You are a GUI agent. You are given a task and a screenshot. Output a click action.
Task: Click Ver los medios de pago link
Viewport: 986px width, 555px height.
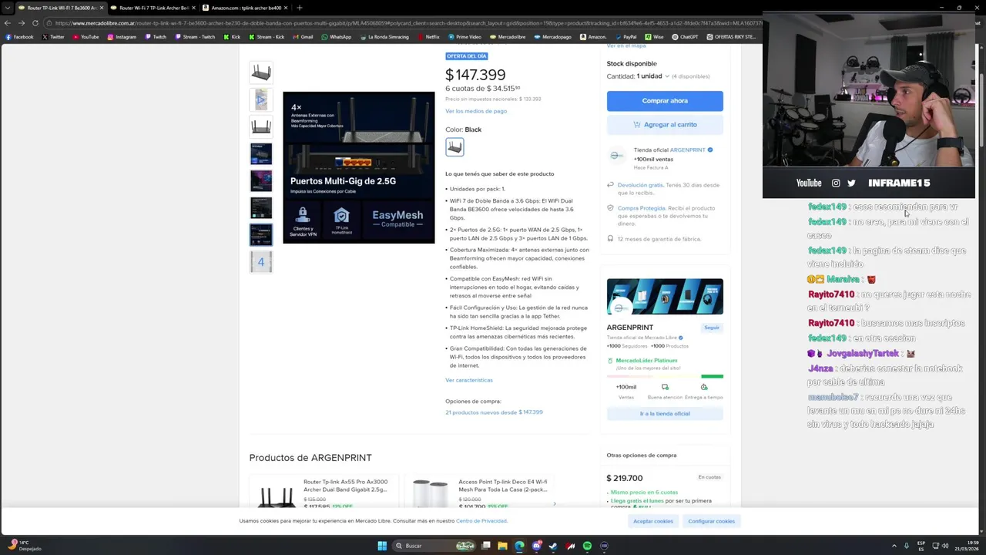[x=476, y=111]
